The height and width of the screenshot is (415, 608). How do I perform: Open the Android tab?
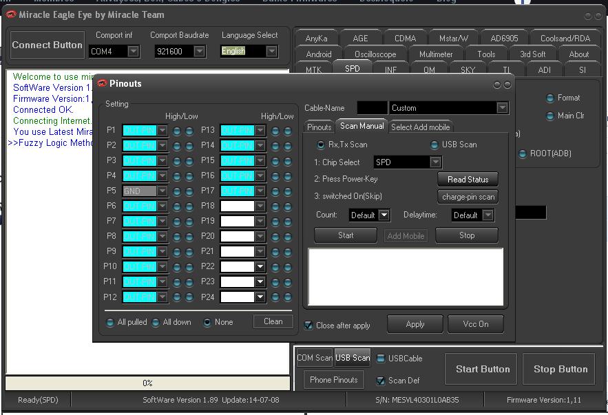[x=319, y=54]
